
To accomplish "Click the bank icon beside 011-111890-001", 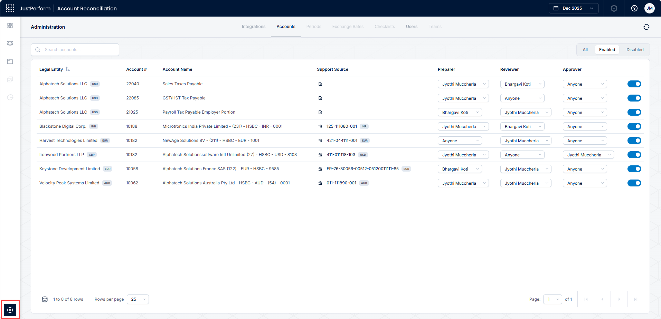I will [x=320, y=183].
